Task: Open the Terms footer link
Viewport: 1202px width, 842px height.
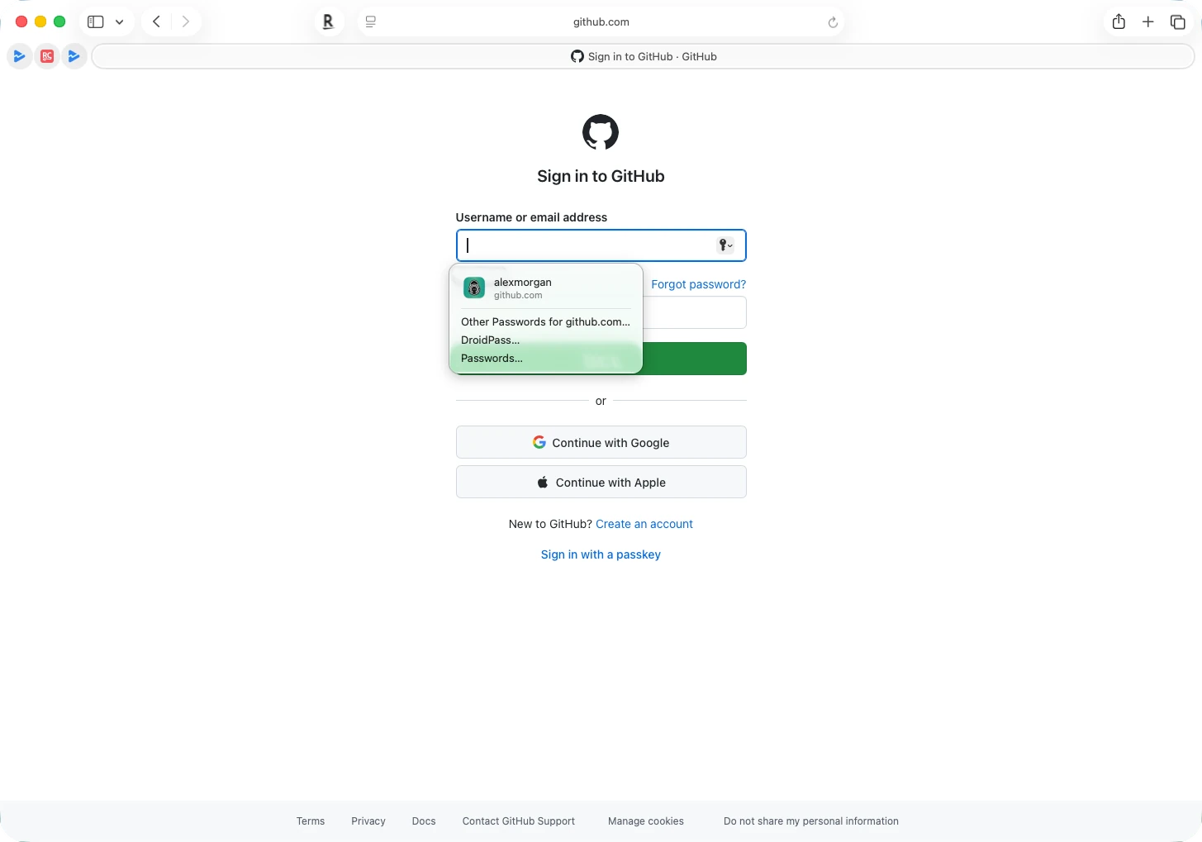Action: click(x=311, y=821)
